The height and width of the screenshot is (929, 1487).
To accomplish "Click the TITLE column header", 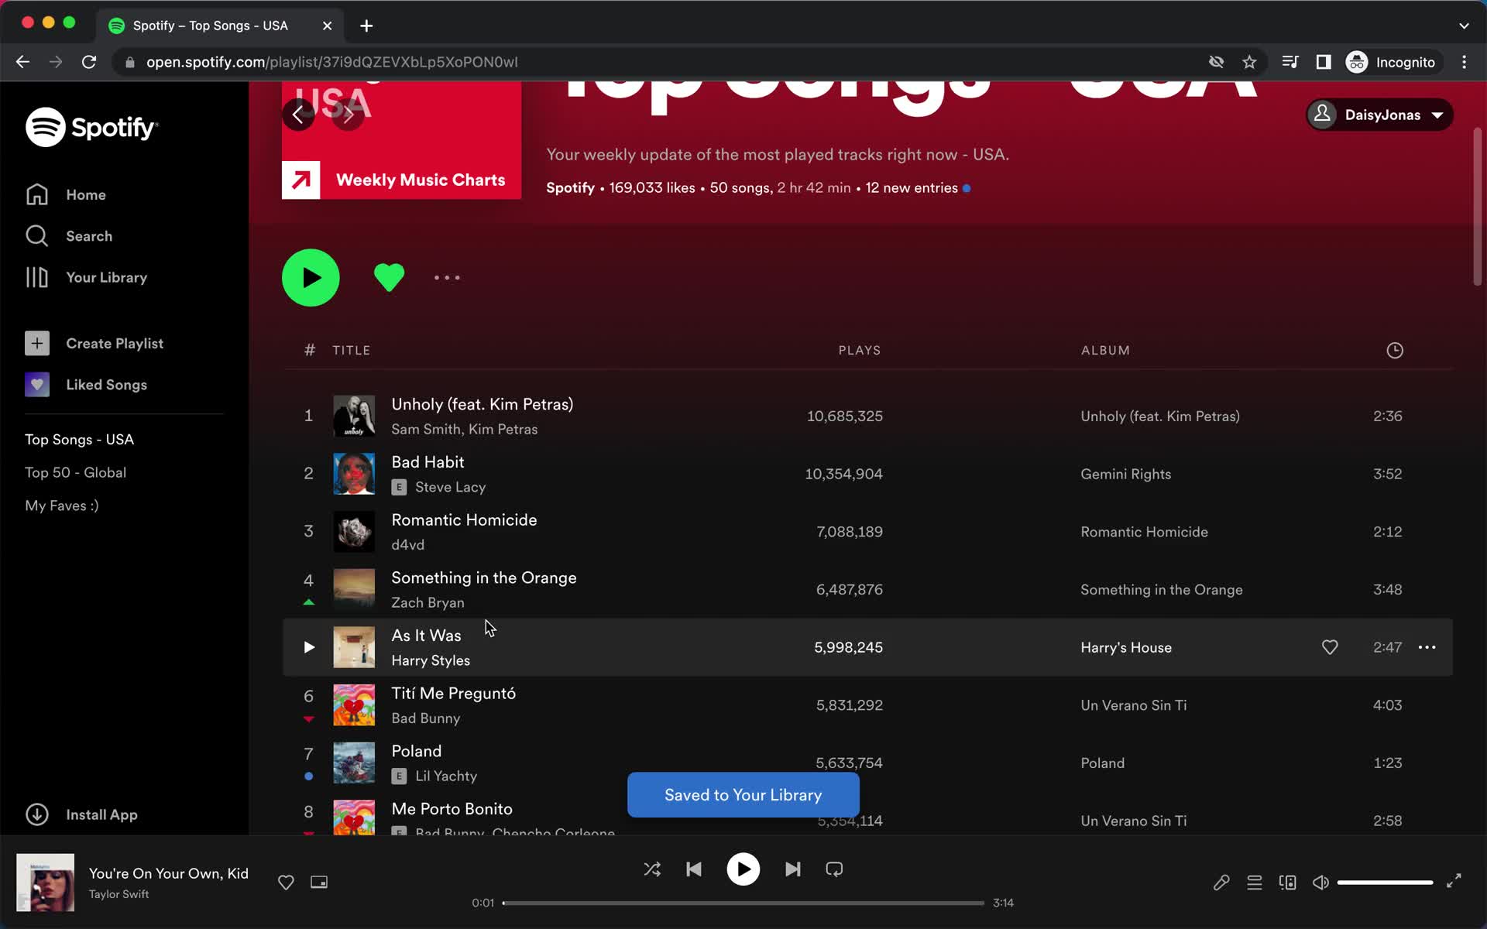I will [352, 351].
